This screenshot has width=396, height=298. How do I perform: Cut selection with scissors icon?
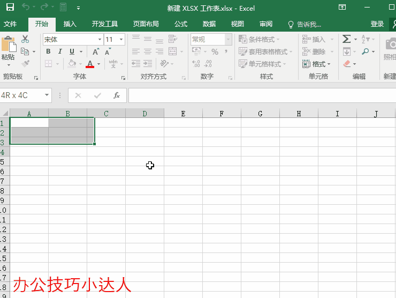pyautogui.click(x=25, y=39)
